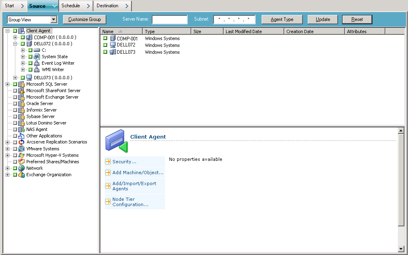Screen dimensions: 408x255
Task: Click the Other Applications icon
Action: pyautogui.click(x=21, y=136)
